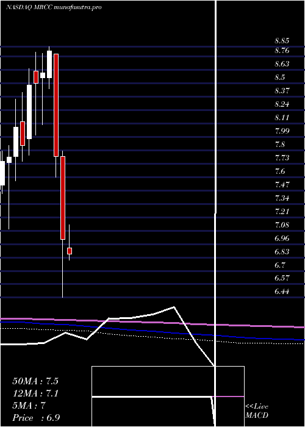
Task: Click the Price : 6.9 readout
Action: pos(36,418)
